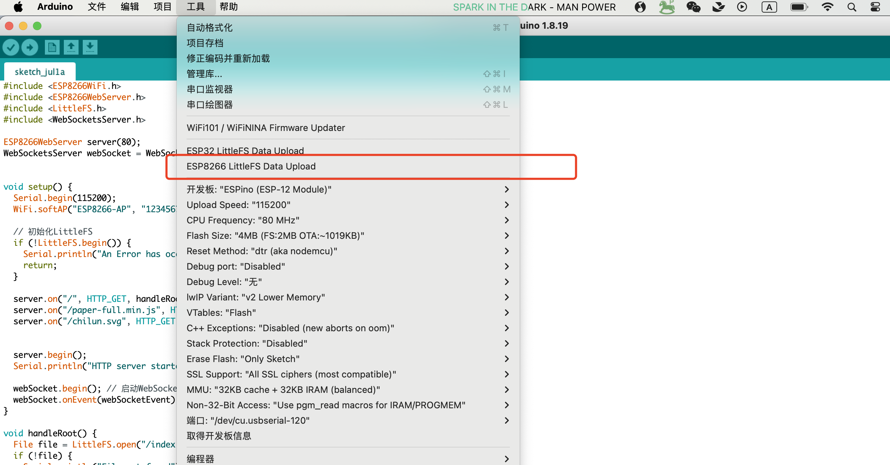
Task: Open the WeChat menu bar icon
Action: [693, 7]
